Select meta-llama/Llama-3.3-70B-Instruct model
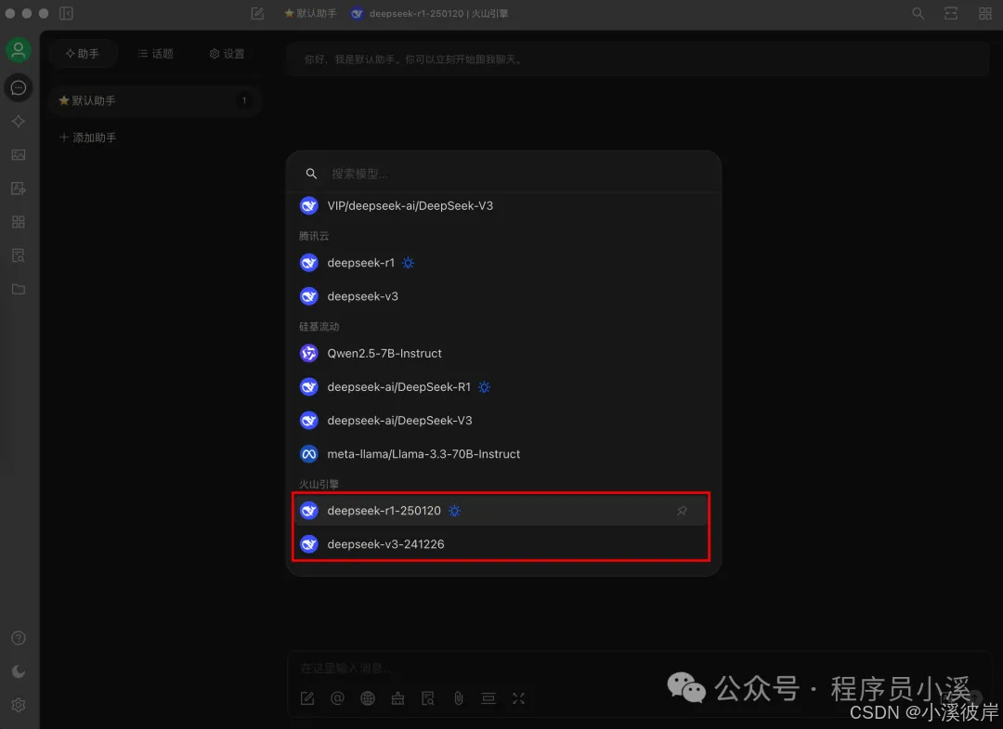This screenshot has height=729, width=1003. 503,454
